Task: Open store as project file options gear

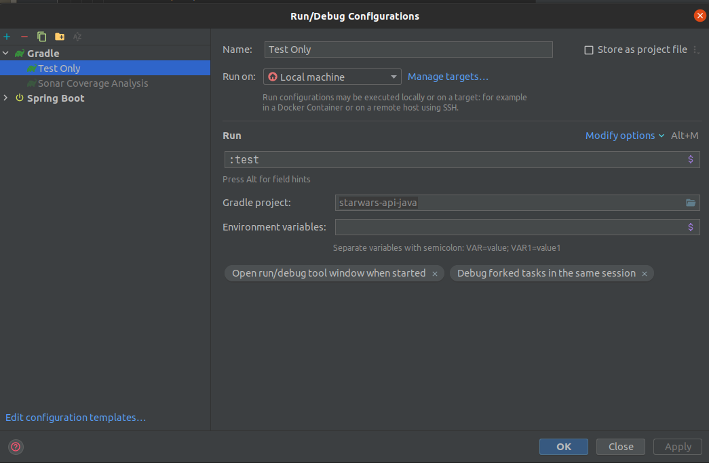Action: point(696,49)
